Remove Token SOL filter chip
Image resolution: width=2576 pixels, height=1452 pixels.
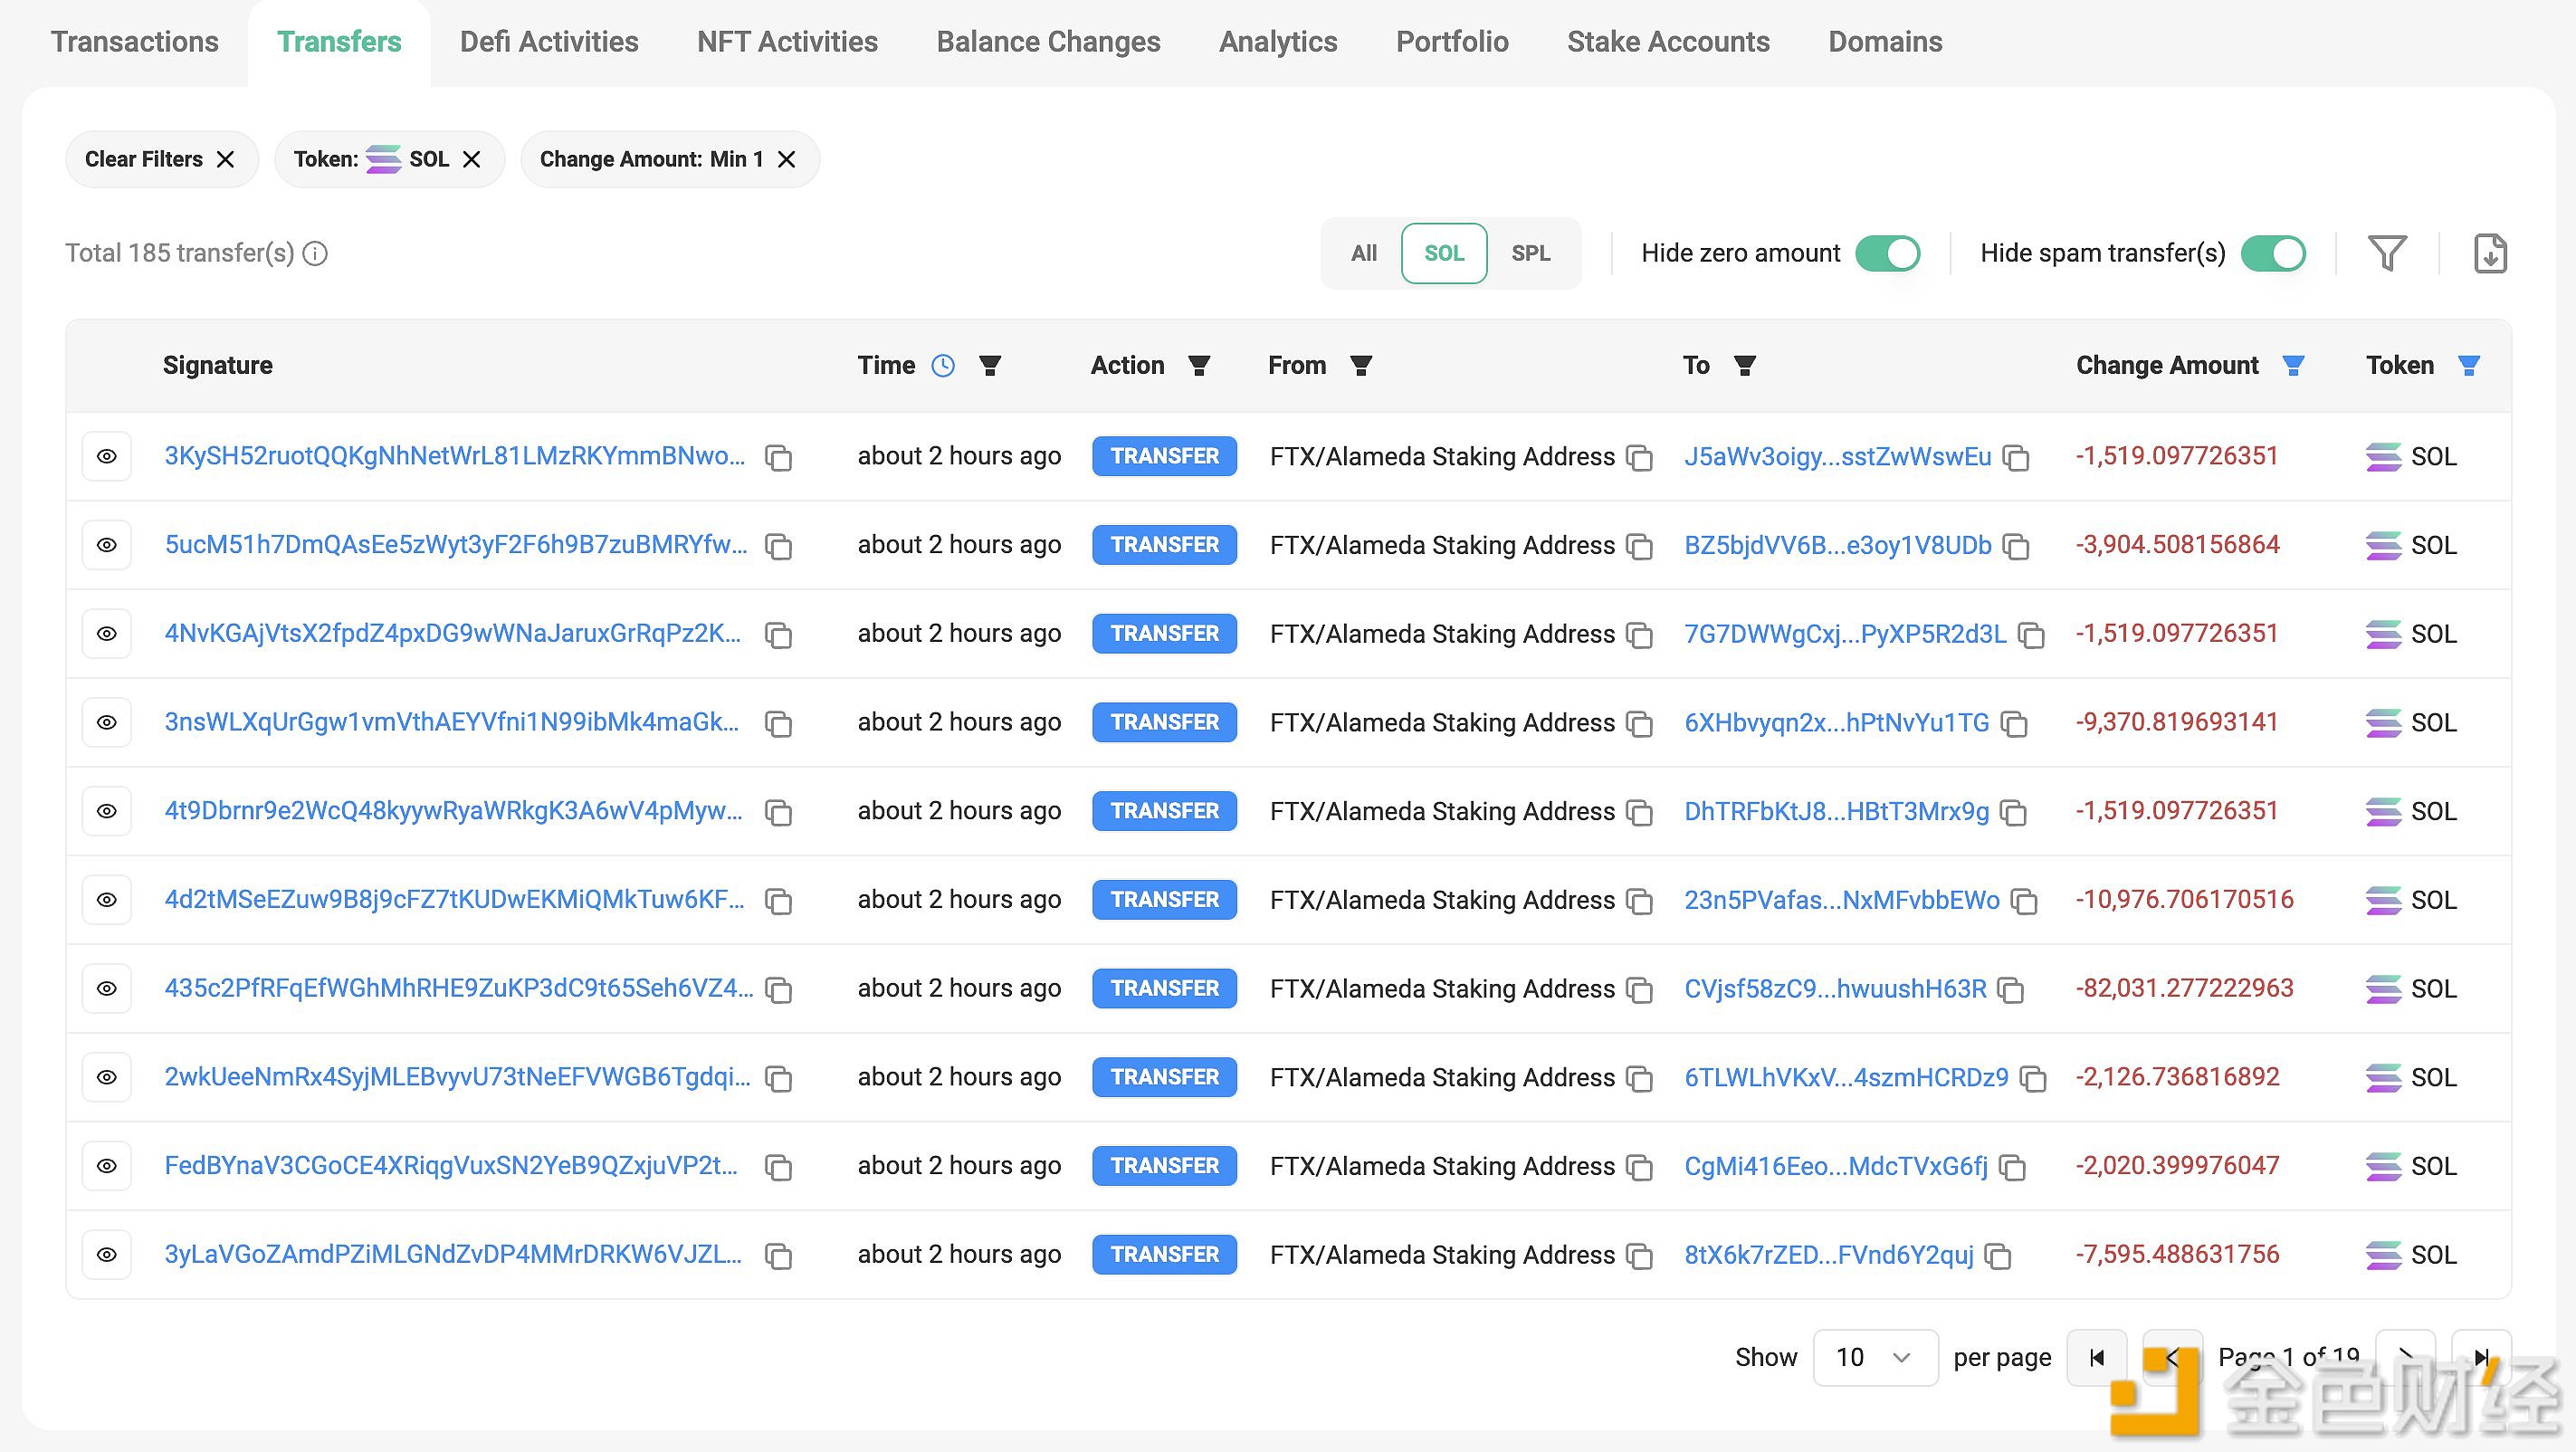472,159
